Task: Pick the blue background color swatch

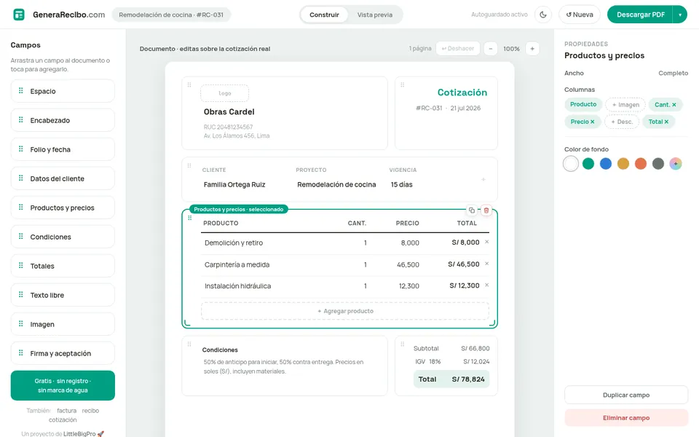Action: (x=605, y=164)
